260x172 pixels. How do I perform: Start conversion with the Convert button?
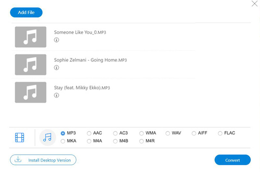pyautogui.click(x=232, y=160)
